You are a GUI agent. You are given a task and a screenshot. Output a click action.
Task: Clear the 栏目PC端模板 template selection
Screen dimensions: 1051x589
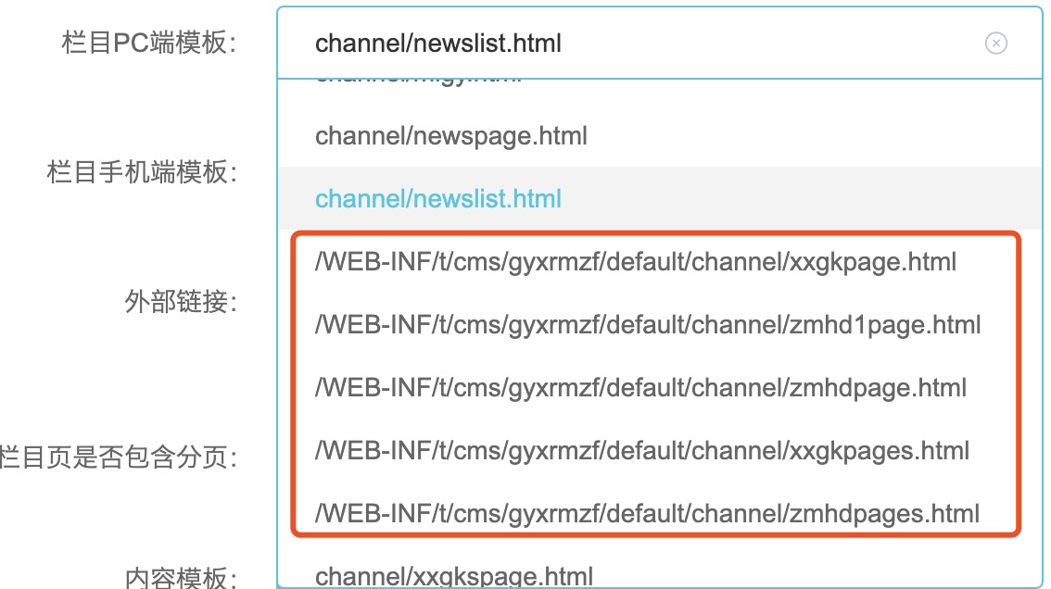point(995,44)
